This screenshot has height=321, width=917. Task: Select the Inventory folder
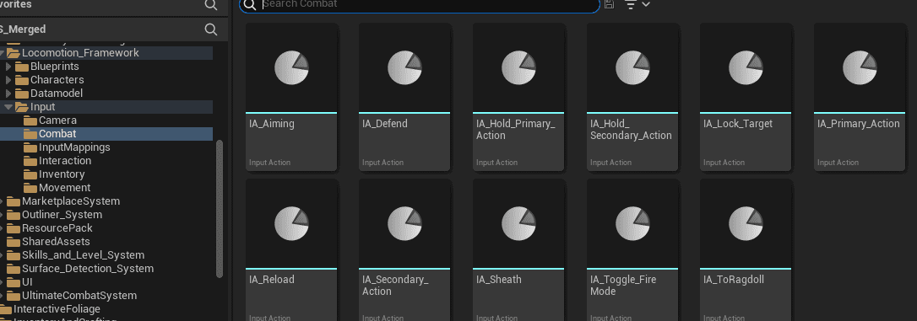[x=106, y=174]
